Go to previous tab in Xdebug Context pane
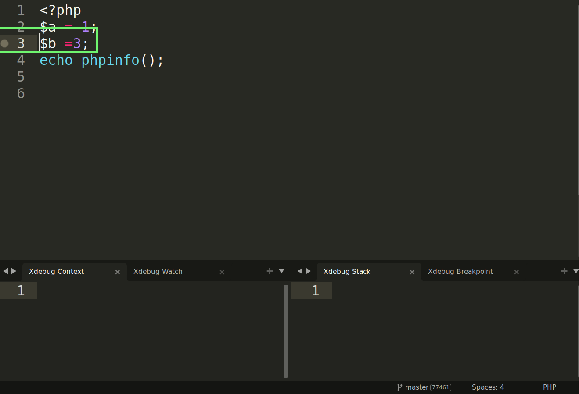The height and width of the screenshot is (394, 579). 5,271
